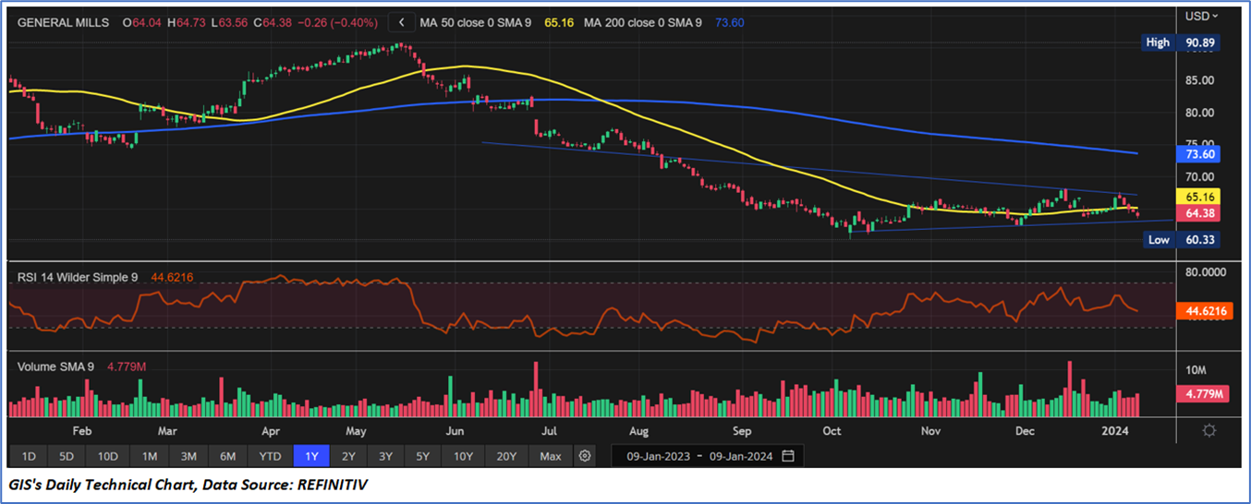Collapse indicator legend with left chevron
This screenshot has width=1251, height=504.
coord(401,22)
